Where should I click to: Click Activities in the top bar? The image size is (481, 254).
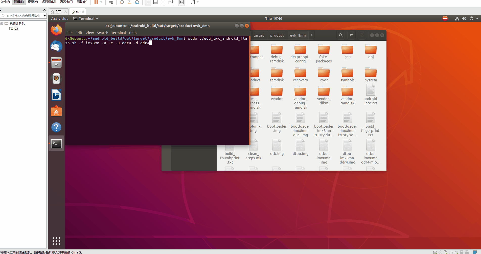point(59,18)
